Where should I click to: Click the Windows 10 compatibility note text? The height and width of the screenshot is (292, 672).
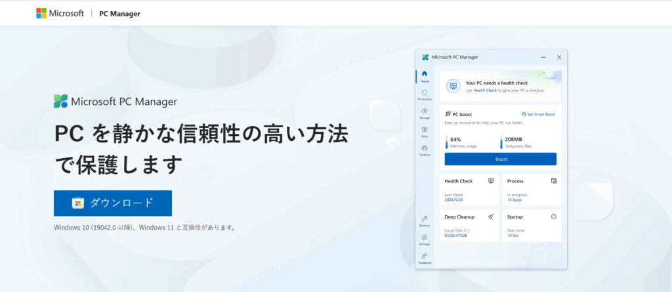(x=145, y=228)
